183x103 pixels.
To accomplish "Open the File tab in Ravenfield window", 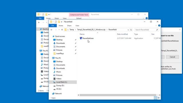I will click(53, 25).
